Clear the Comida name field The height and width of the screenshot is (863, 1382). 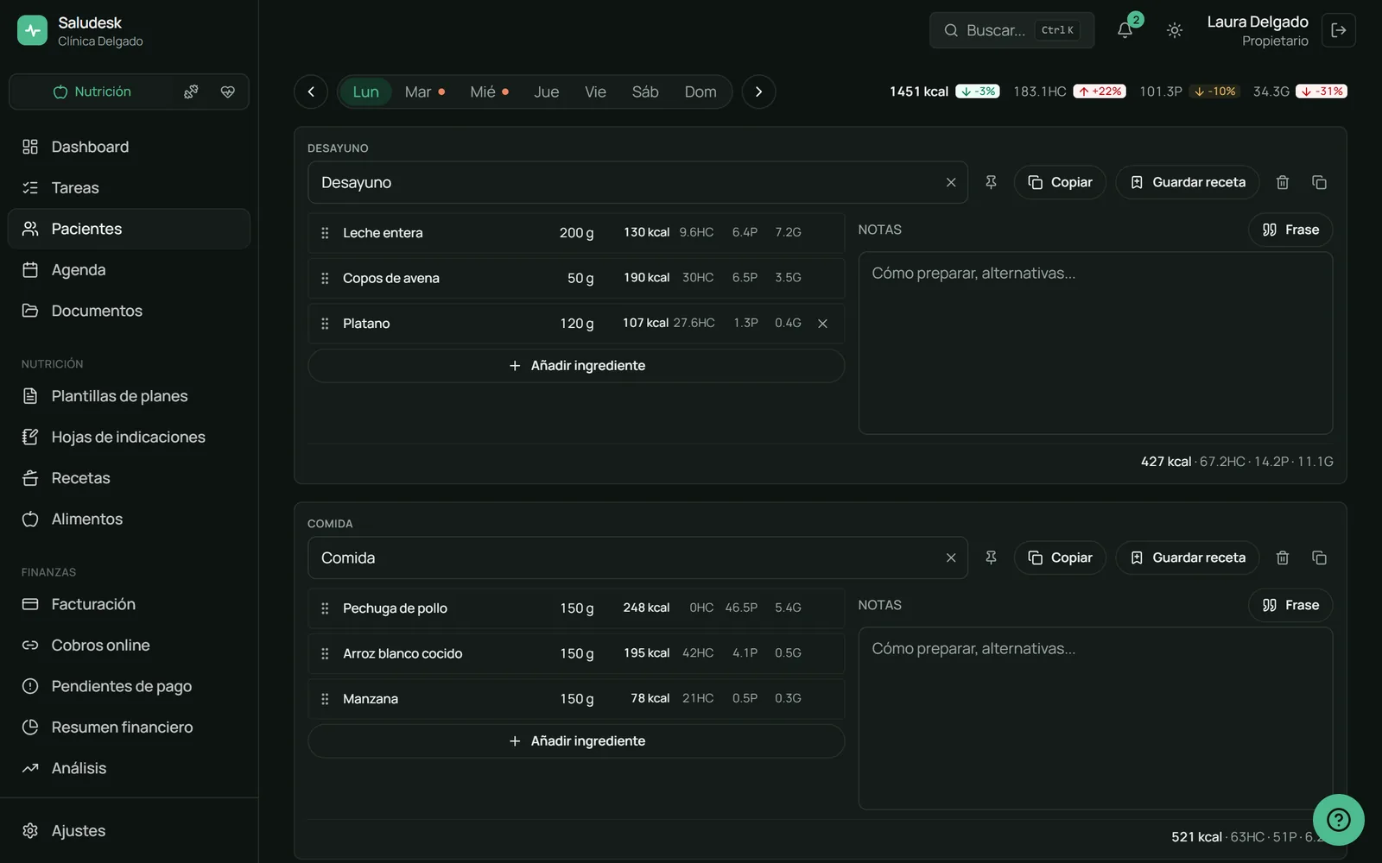(x=951, y=557)
